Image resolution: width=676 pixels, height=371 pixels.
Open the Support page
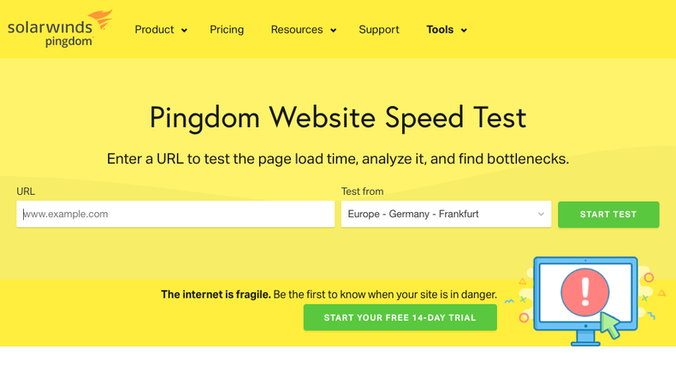pyautogui.click(x=379, y=30)
